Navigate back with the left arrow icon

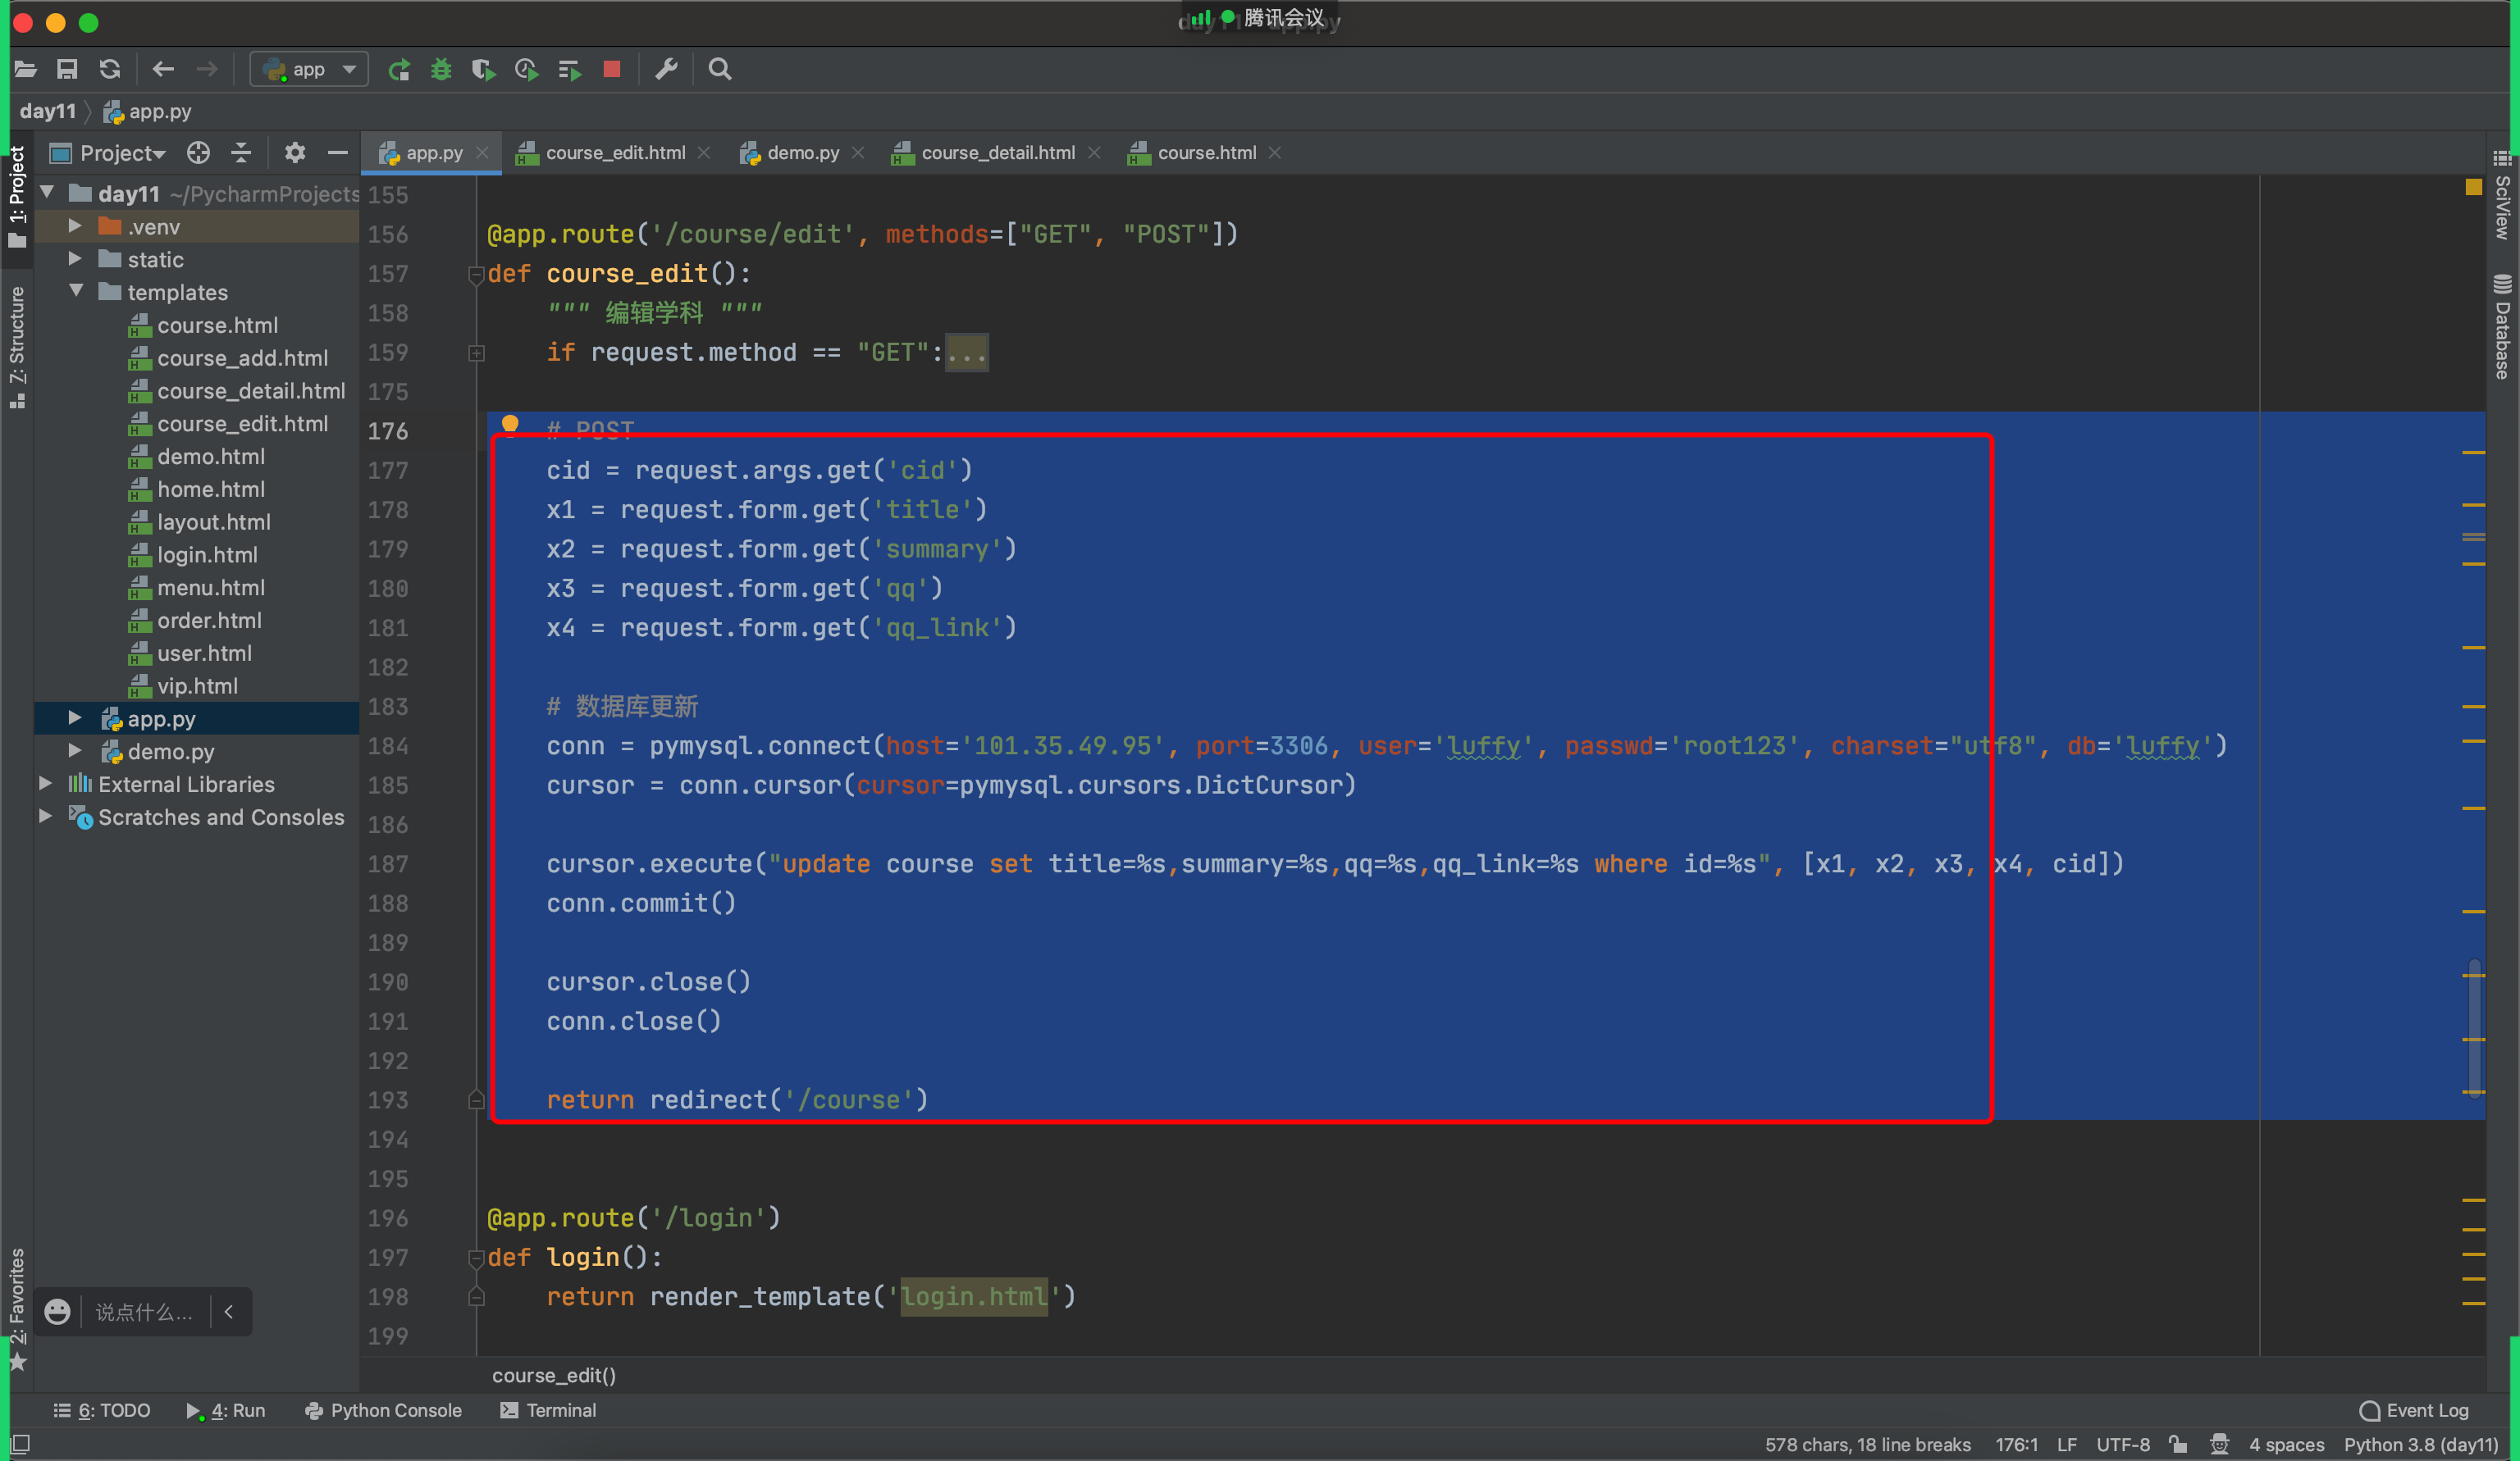(163, 69)
